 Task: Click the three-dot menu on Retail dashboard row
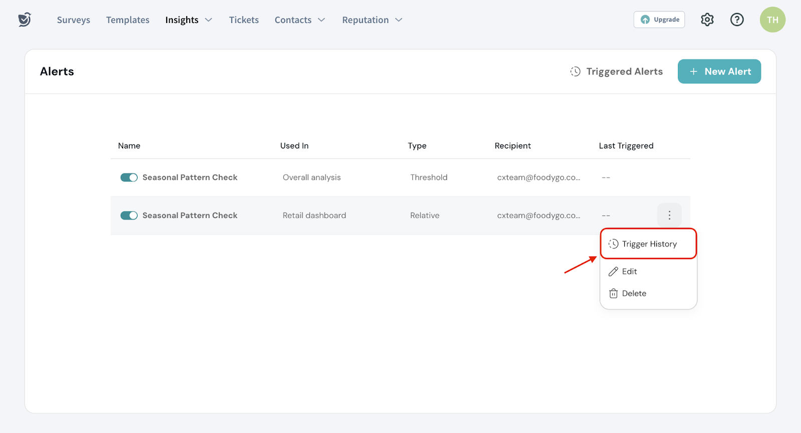[x=669, y=215]
